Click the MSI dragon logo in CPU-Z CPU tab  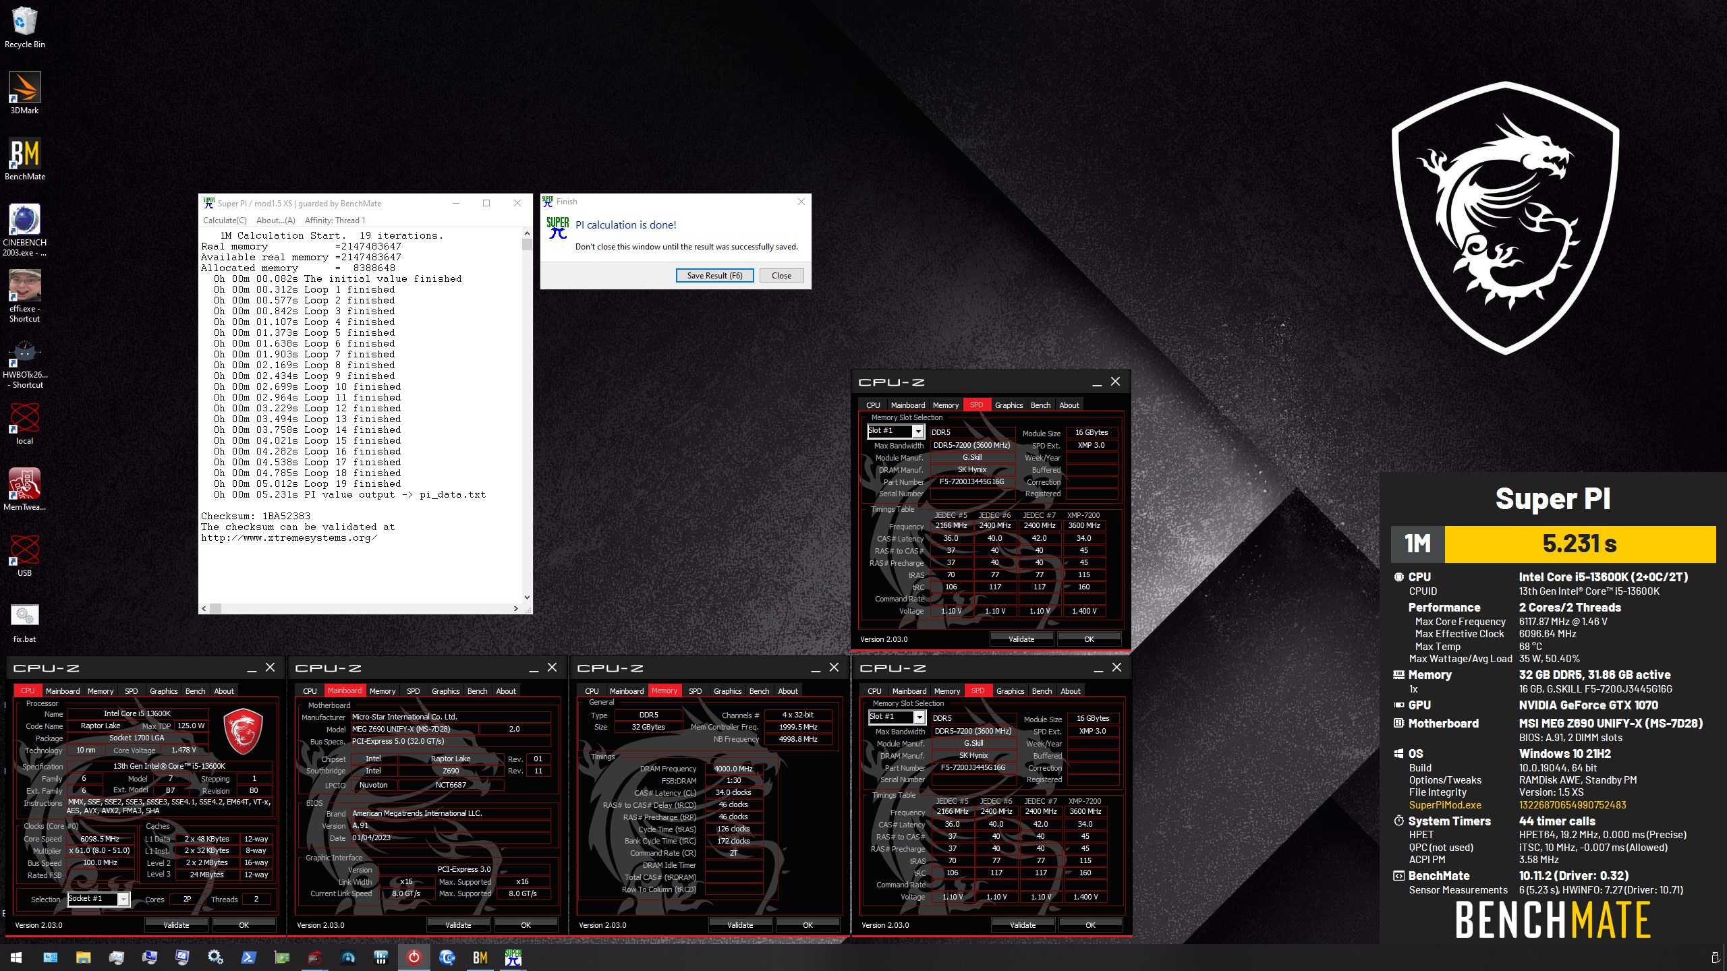pyautogui.click(x=243, y=730)
